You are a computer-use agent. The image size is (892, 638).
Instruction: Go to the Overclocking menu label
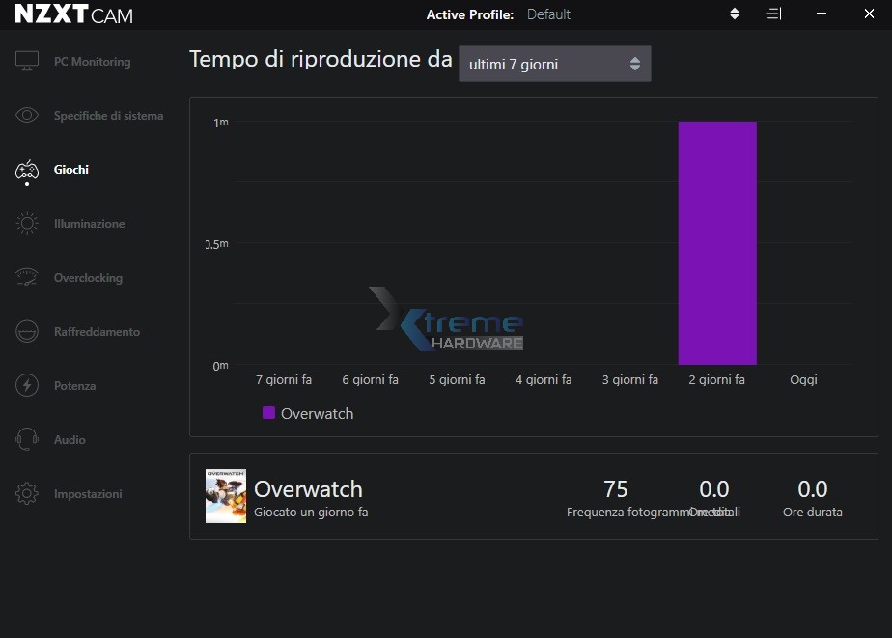[88, 278]
